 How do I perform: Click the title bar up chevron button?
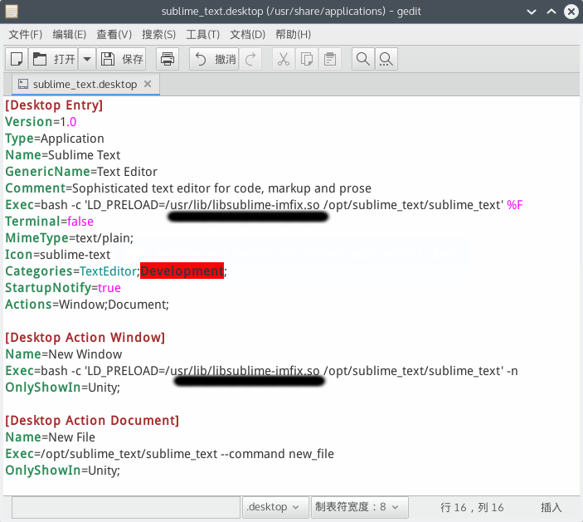551,12
